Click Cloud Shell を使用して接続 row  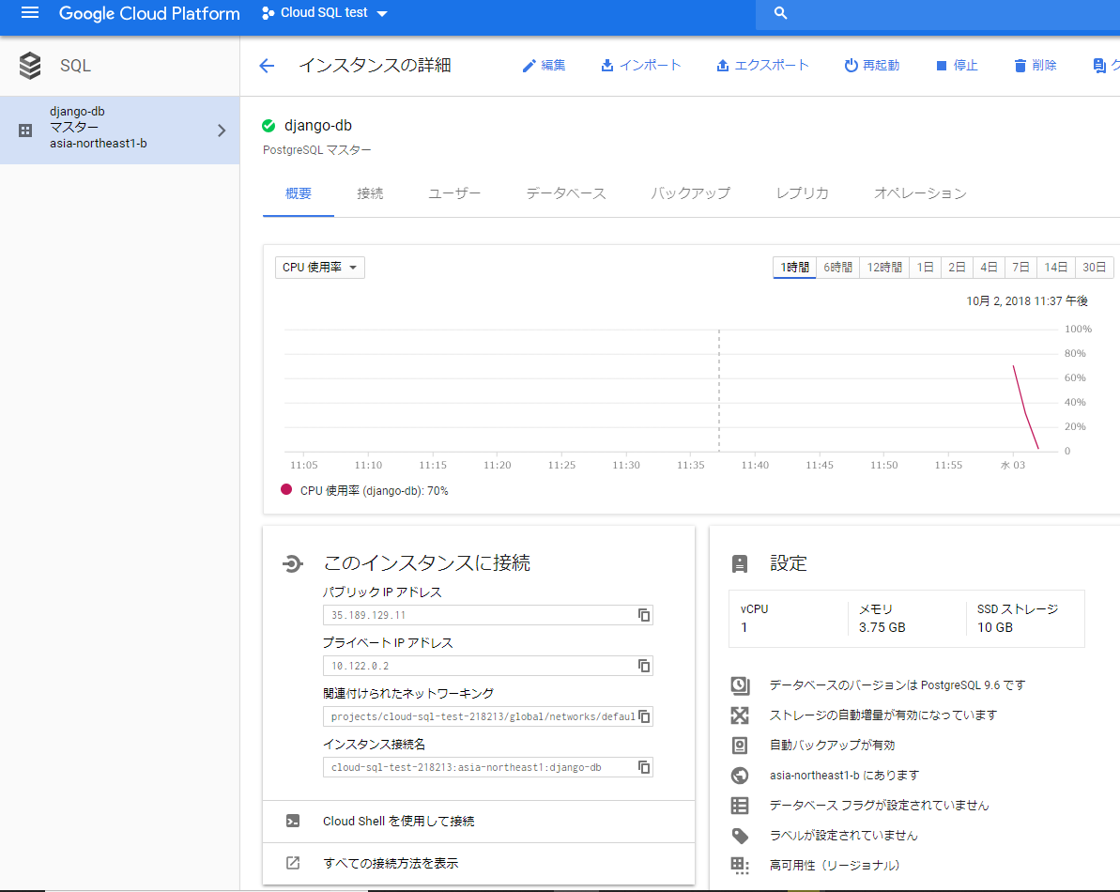click(x=398, y=822)
